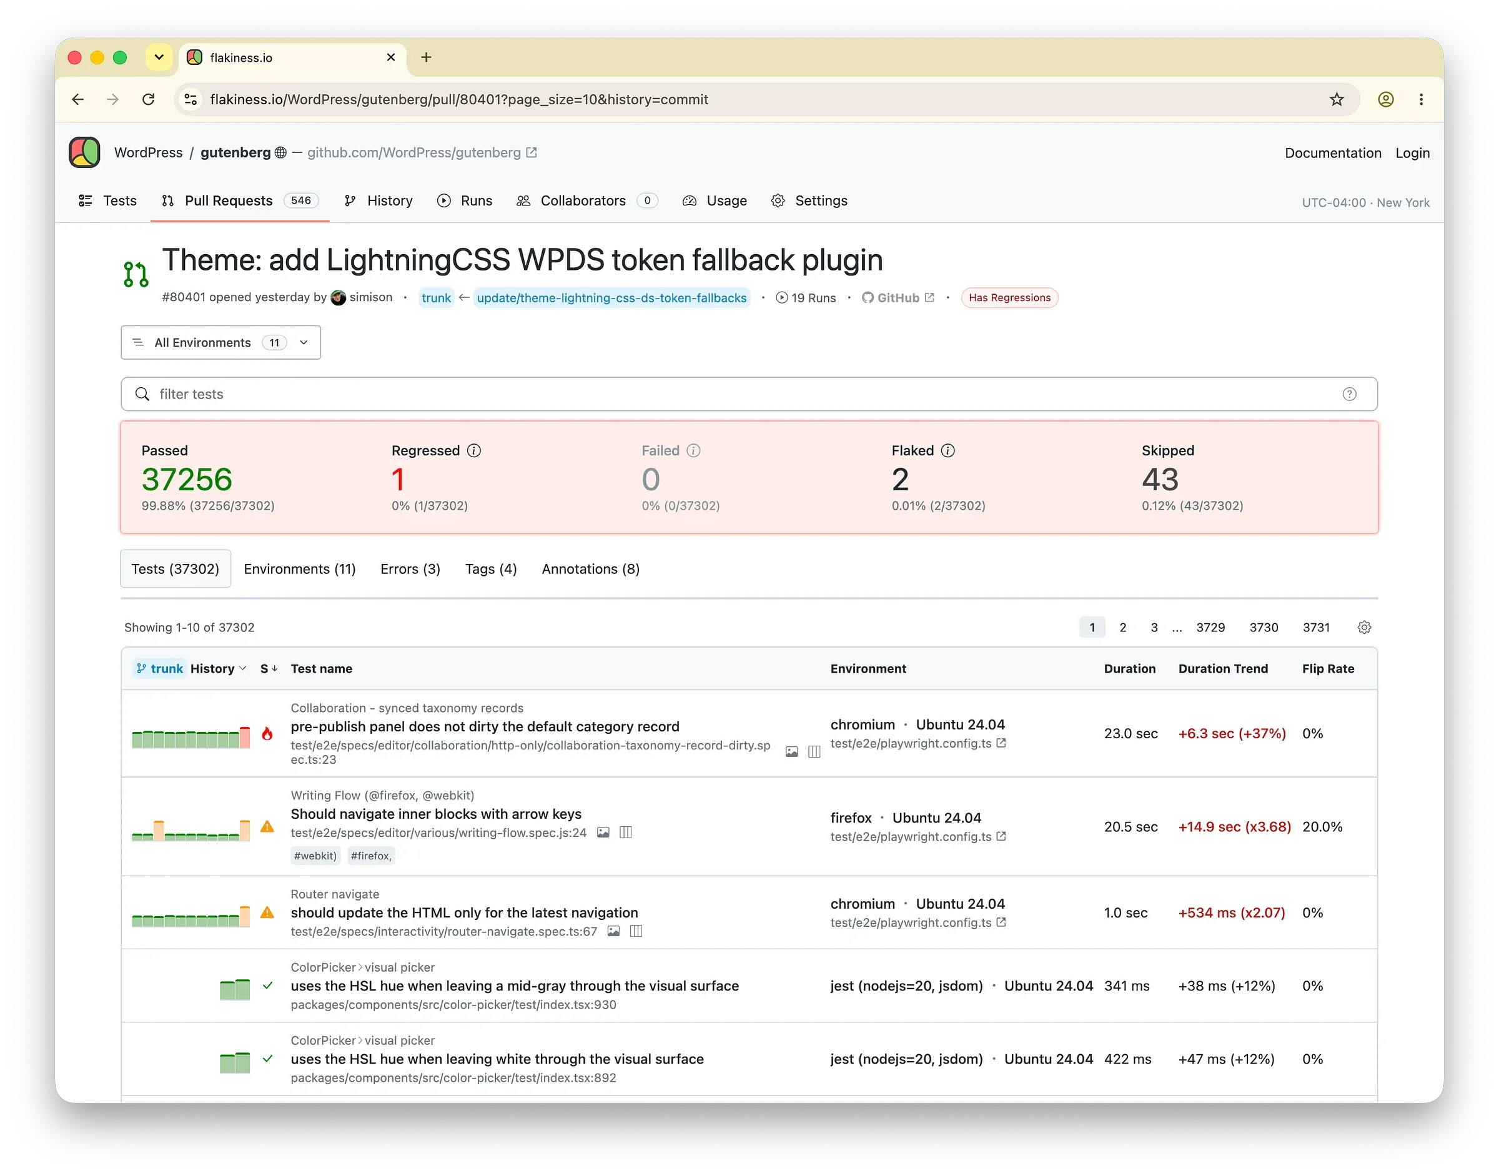Expand the All Environments dropdown
The width and height of the screenshot is (1499, 1176).
pyautogui.click(x=221, y=342)
